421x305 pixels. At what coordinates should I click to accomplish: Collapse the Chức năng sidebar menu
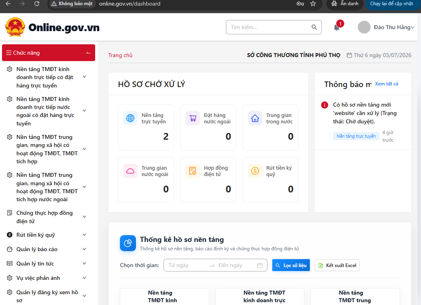88,53
